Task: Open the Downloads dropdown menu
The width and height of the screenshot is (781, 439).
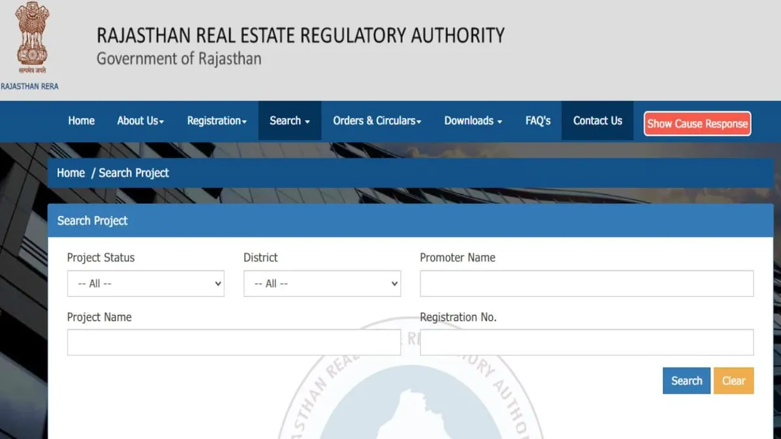Action: pos(473,121)
